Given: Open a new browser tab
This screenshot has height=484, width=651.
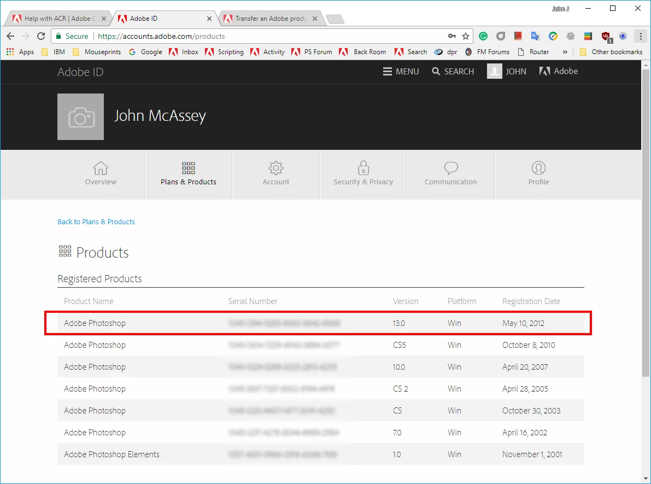Looking at the screenshot, I should tap(335, 19).
